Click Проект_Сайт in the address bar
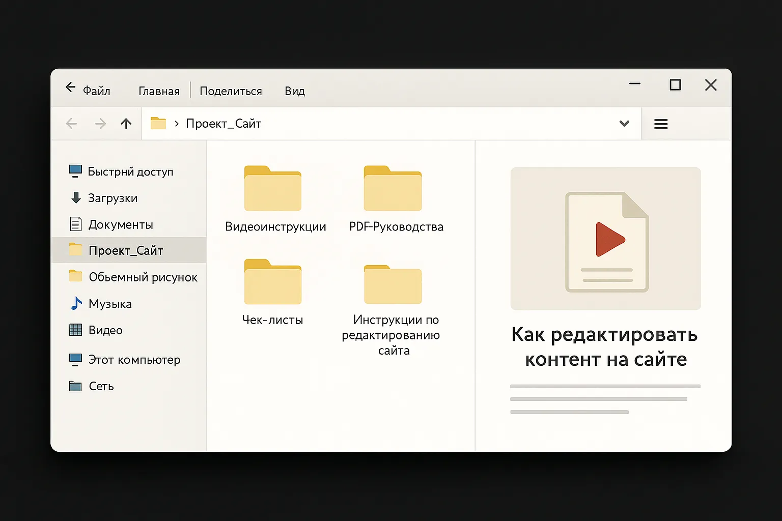 coord(224,124)
